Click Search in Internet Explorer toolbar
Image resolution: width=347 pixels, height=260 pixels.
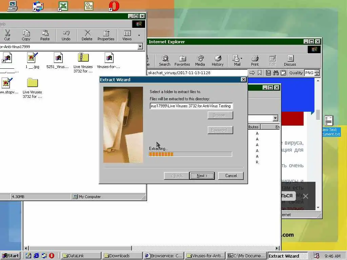point(165,61)
